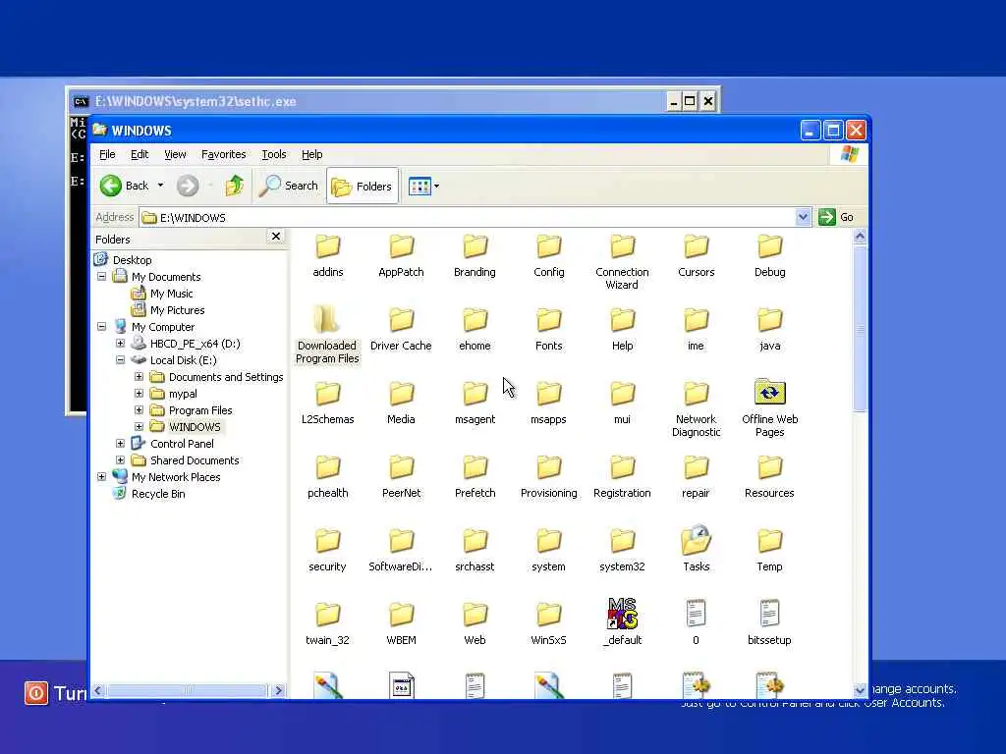The height and width of the screenshot is (754, 1006).
Task: Collapse the My Documents tree node
Action: click(x=101, y=276)
